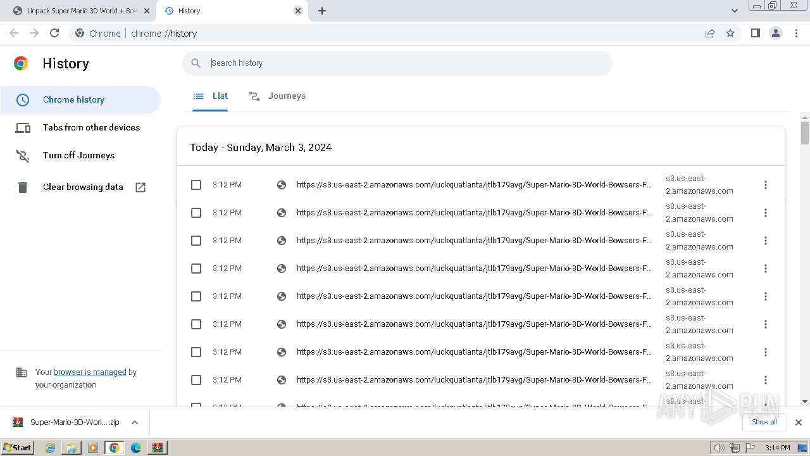Open File Explorer from the taskbar

point(72,447)
